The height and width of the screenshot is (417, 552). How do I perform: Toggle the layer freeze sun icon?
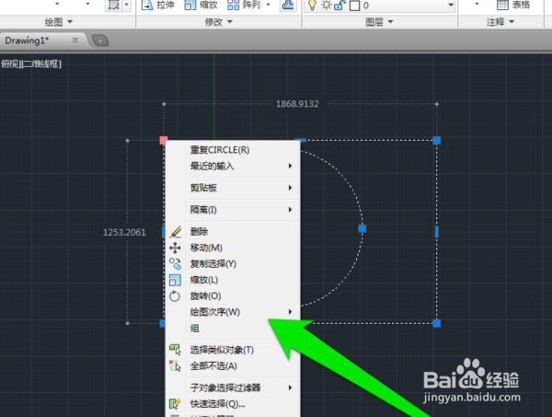pos(327,6)
